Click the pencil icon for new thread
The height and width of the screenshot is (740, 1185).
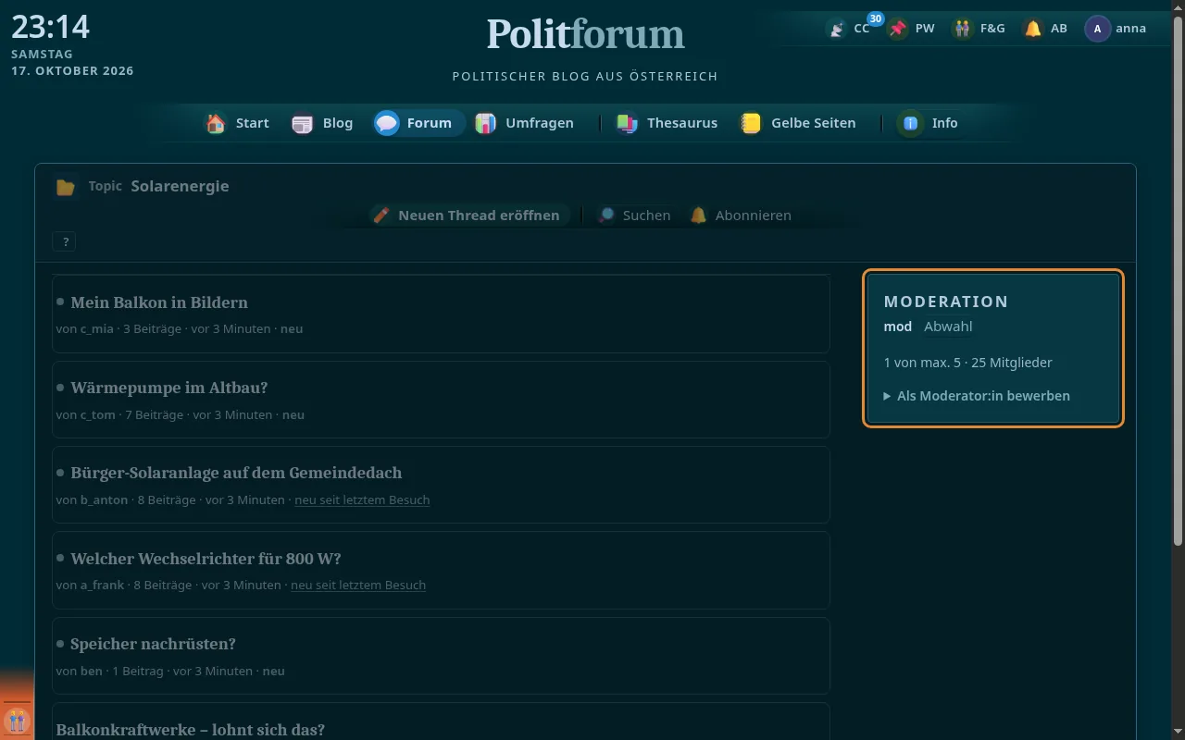pyautogui.click(x=380, y=216)
